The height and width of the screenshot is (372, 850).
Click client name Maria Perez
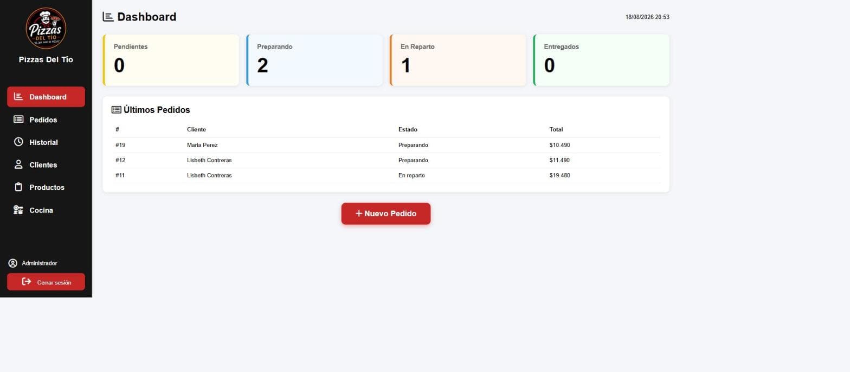[202, 145]
